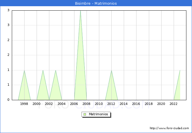Select the 2012 peak data point
Viewport: 192px width, 133px height.
(x=111, y=70)
